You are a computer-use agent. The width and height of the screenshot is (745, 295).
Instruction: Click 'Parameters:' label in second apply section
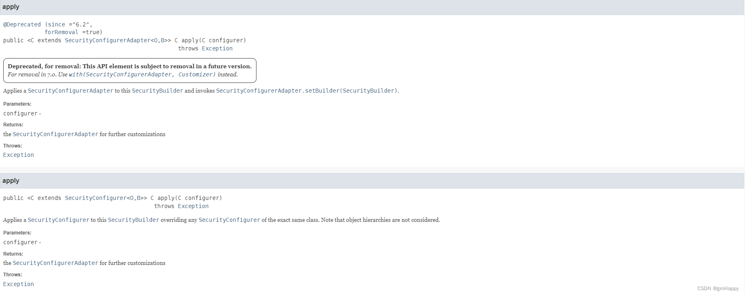coord(17,233)
